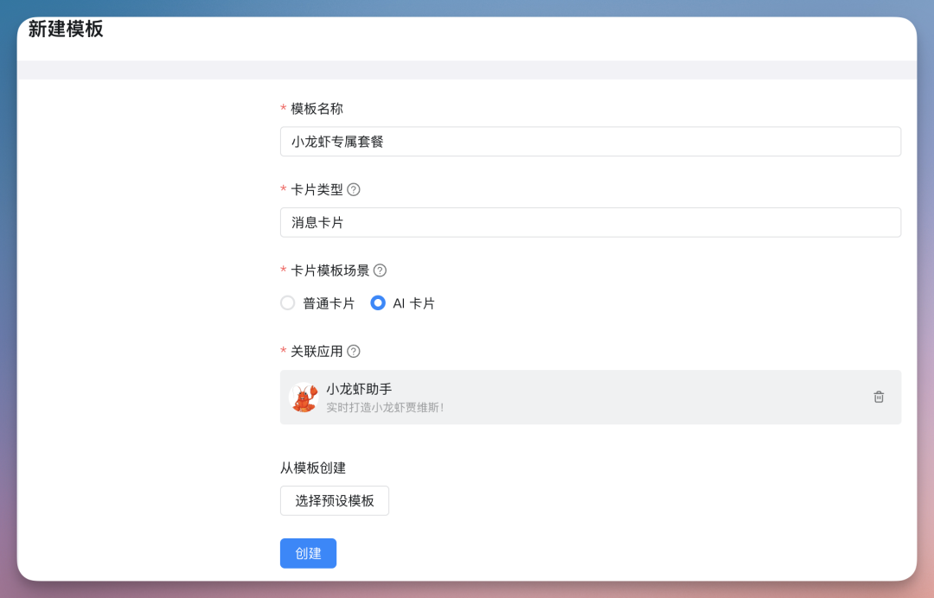
Task: Click the required asterisk beside 模板名称
Action: (x=283, y=109)
